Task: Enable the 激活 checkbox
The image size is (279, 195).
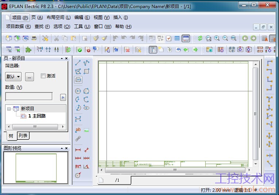Action: pyautogui.click(x=43, y=76)
